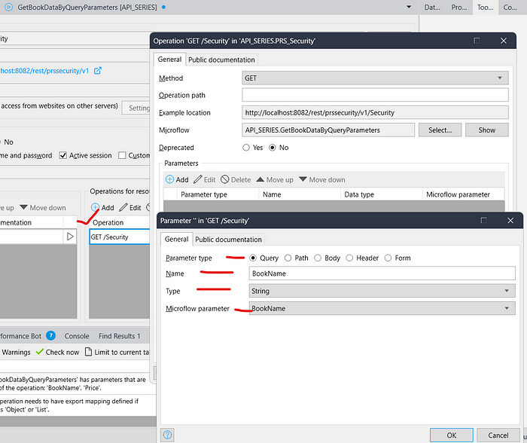Set Deprecated to Yes

pos(247,148)
